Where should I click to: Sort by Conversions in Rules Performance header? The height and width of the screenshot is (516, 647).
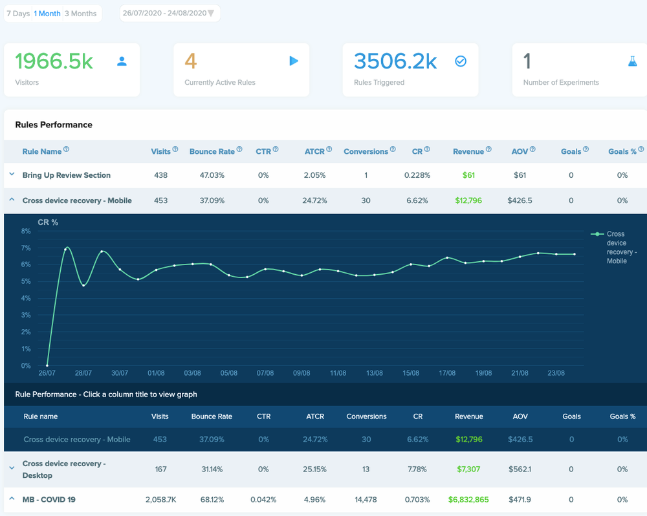pos(366,152)
